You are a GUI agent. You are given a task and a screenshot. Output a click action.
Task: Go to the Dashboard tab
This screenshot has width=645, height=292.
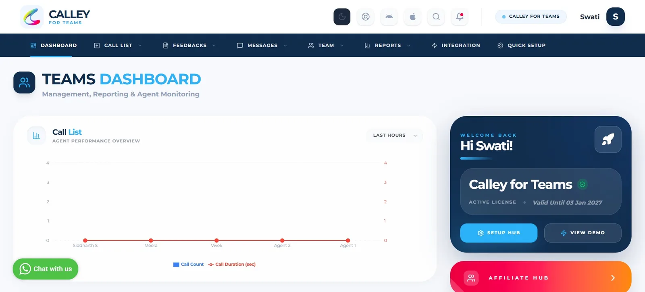point(54,45)
